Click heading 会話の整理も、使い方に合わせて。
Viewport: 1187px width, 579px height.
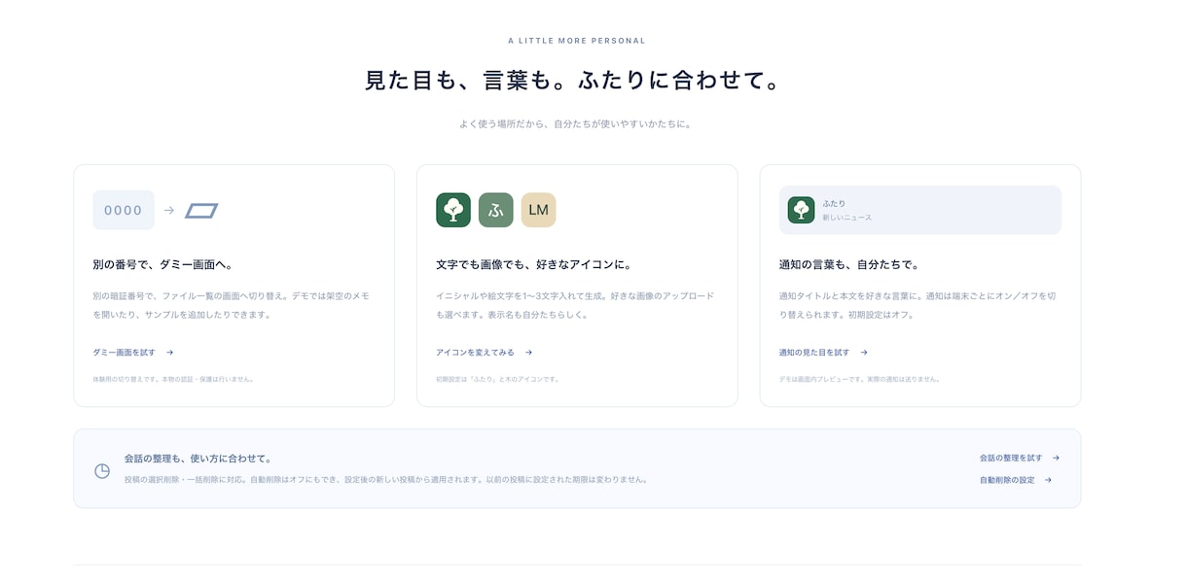point(198,458)
